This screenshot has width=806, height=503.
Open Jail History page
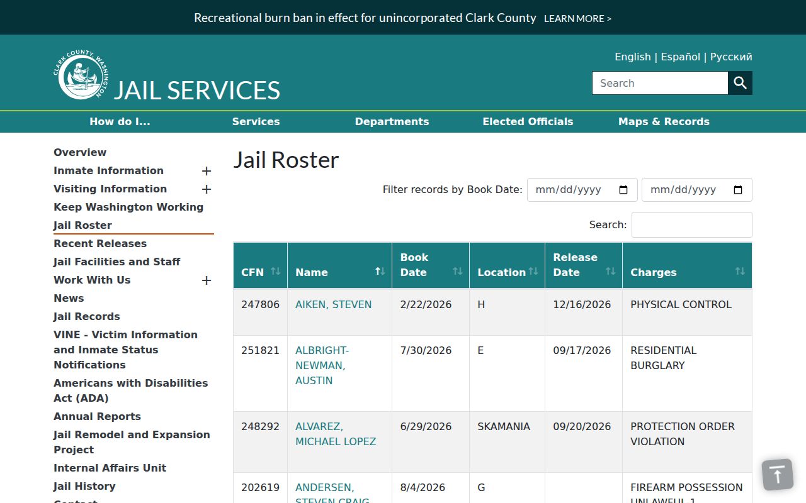84,486
